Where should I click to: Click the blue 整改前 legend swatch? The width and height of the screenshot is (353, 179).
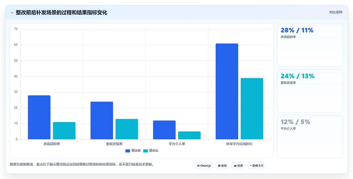click(x=128, y=151)
